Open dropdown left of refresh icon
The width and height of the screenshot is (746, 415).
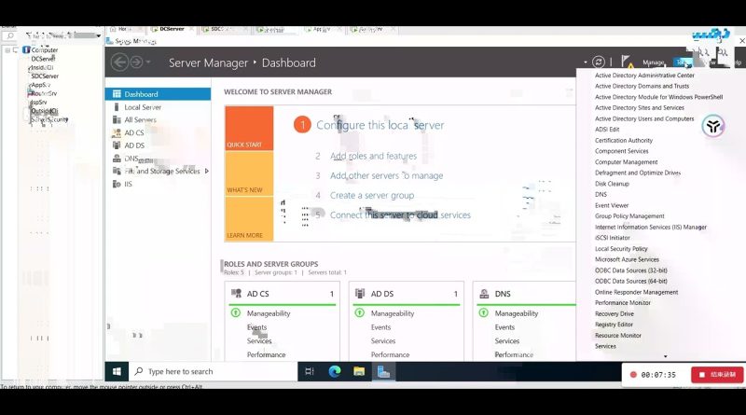586,62
